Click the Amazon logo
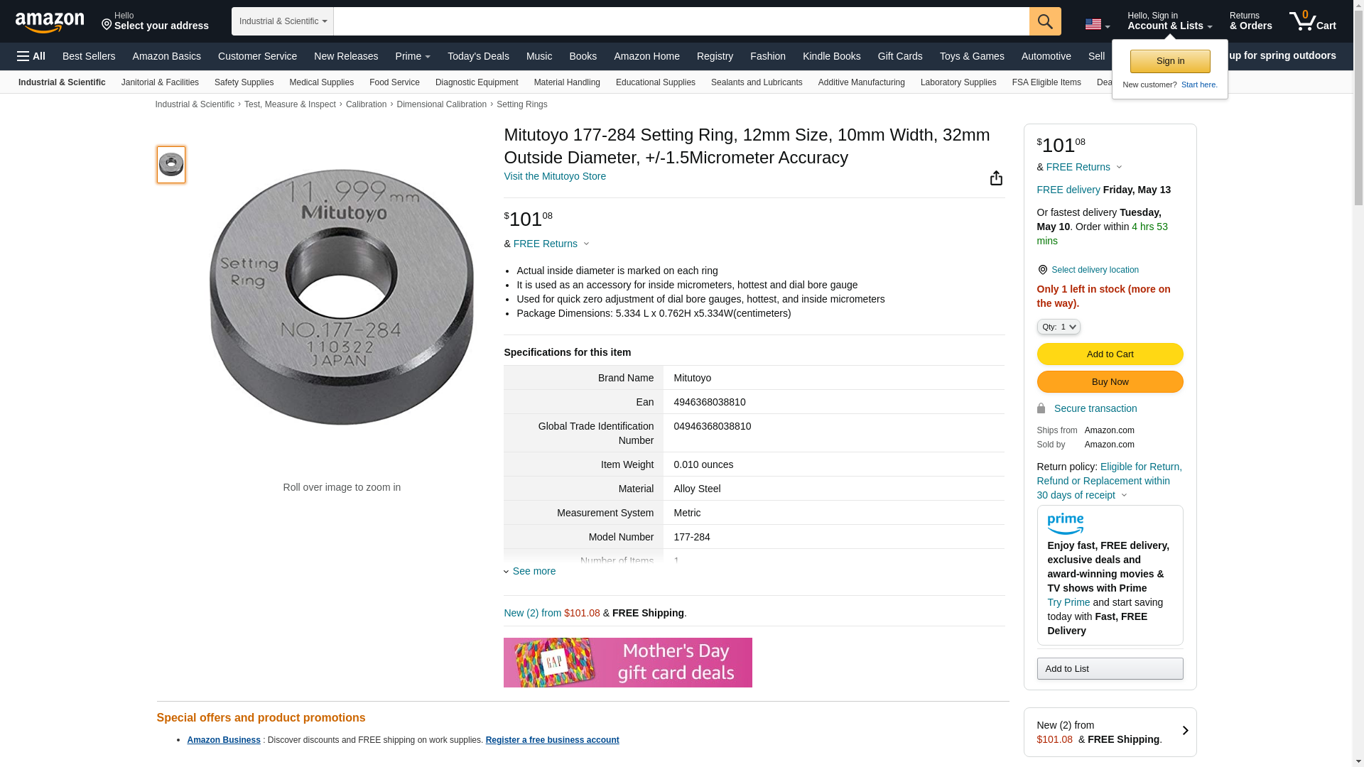1364x767 pixels. click(x=50, y=22)
